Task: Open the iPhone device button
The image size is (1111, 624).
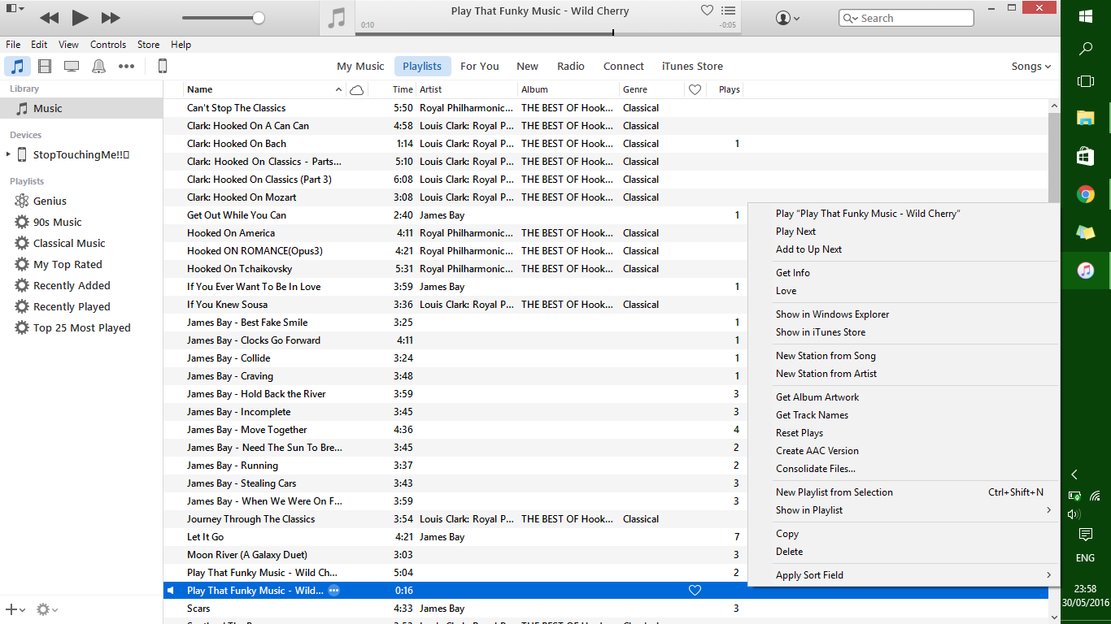Action: pos(163,67)
